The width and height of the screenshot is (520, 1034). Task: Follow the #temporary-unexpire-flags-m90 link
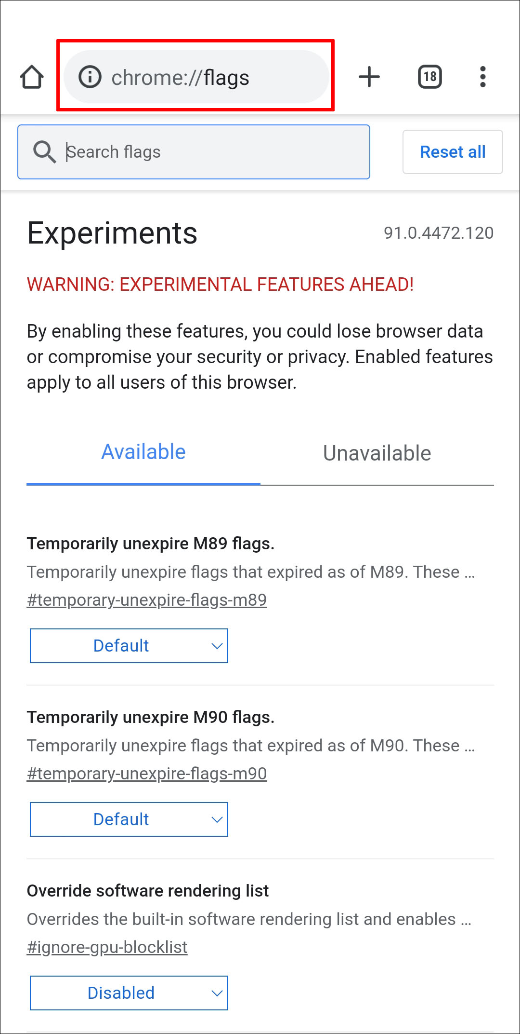pos(147,774)
